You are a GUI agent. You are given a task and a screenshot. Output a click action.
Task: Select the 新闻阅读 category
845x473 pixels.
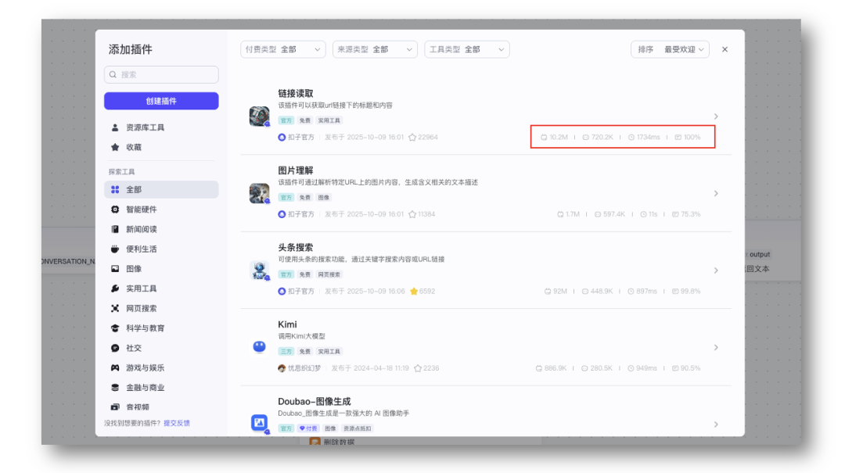(x=161, y=229)
